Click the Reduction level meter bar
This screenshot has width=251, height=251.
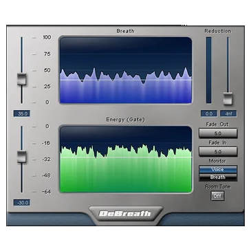click(209, 70)
